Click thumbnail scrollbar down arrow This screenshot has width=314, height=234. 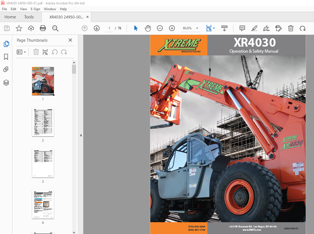tap(74, 232)
